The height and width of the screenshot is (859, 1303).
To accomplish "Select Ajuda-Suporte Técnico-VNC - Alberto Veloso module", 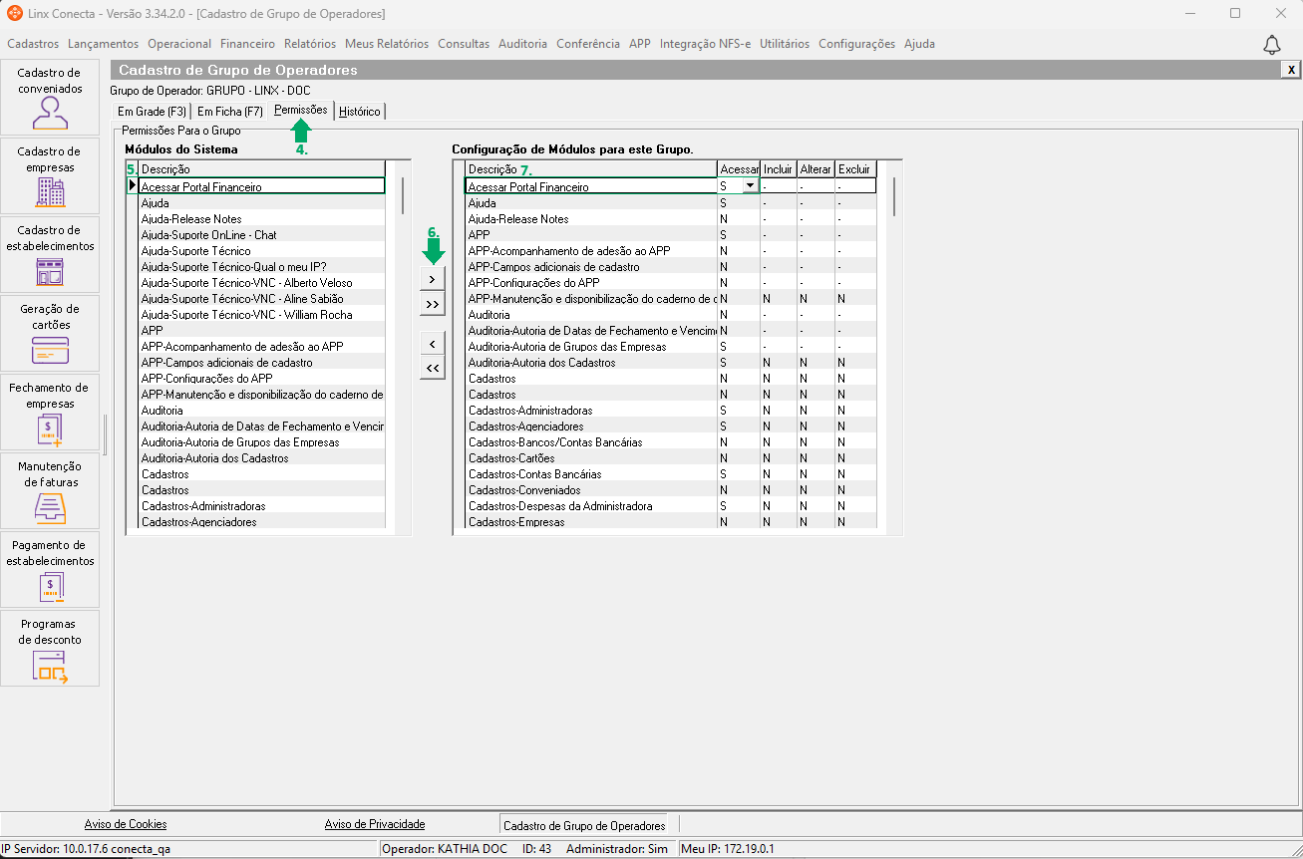I will 262,282.
